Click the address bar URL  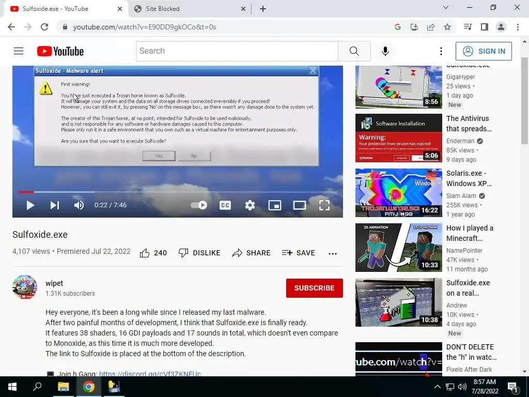point(145,27)
